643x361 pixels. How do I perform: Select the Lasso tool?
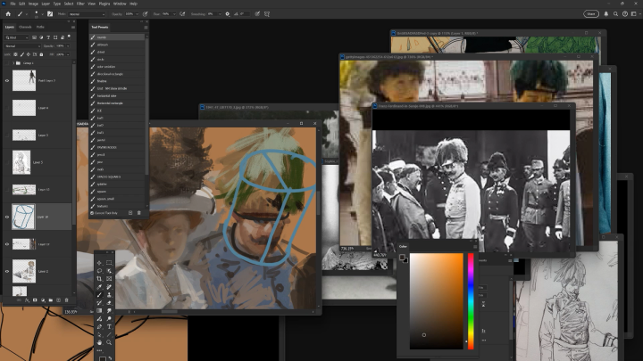99,271
